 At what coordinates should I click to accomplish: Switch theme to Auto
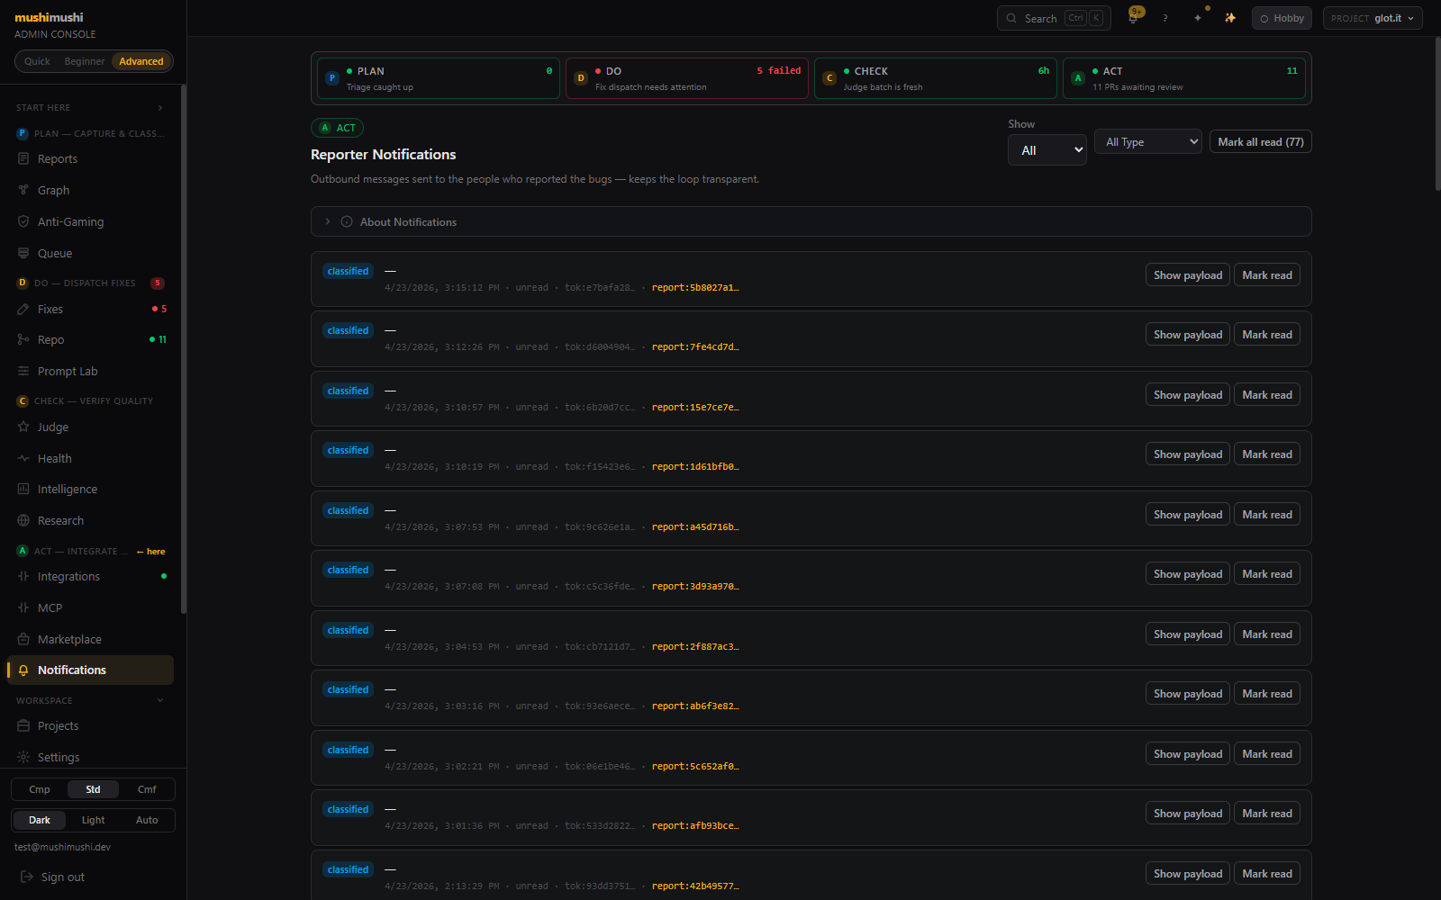click(x=147, y=820)
